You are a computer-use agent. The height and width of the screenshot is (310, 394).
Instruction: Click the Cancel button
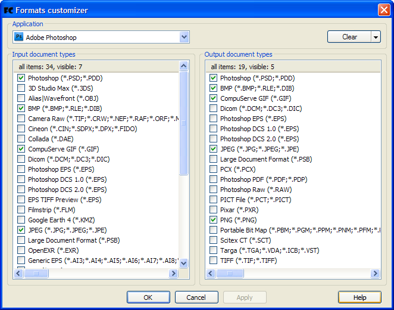point(196,297)
